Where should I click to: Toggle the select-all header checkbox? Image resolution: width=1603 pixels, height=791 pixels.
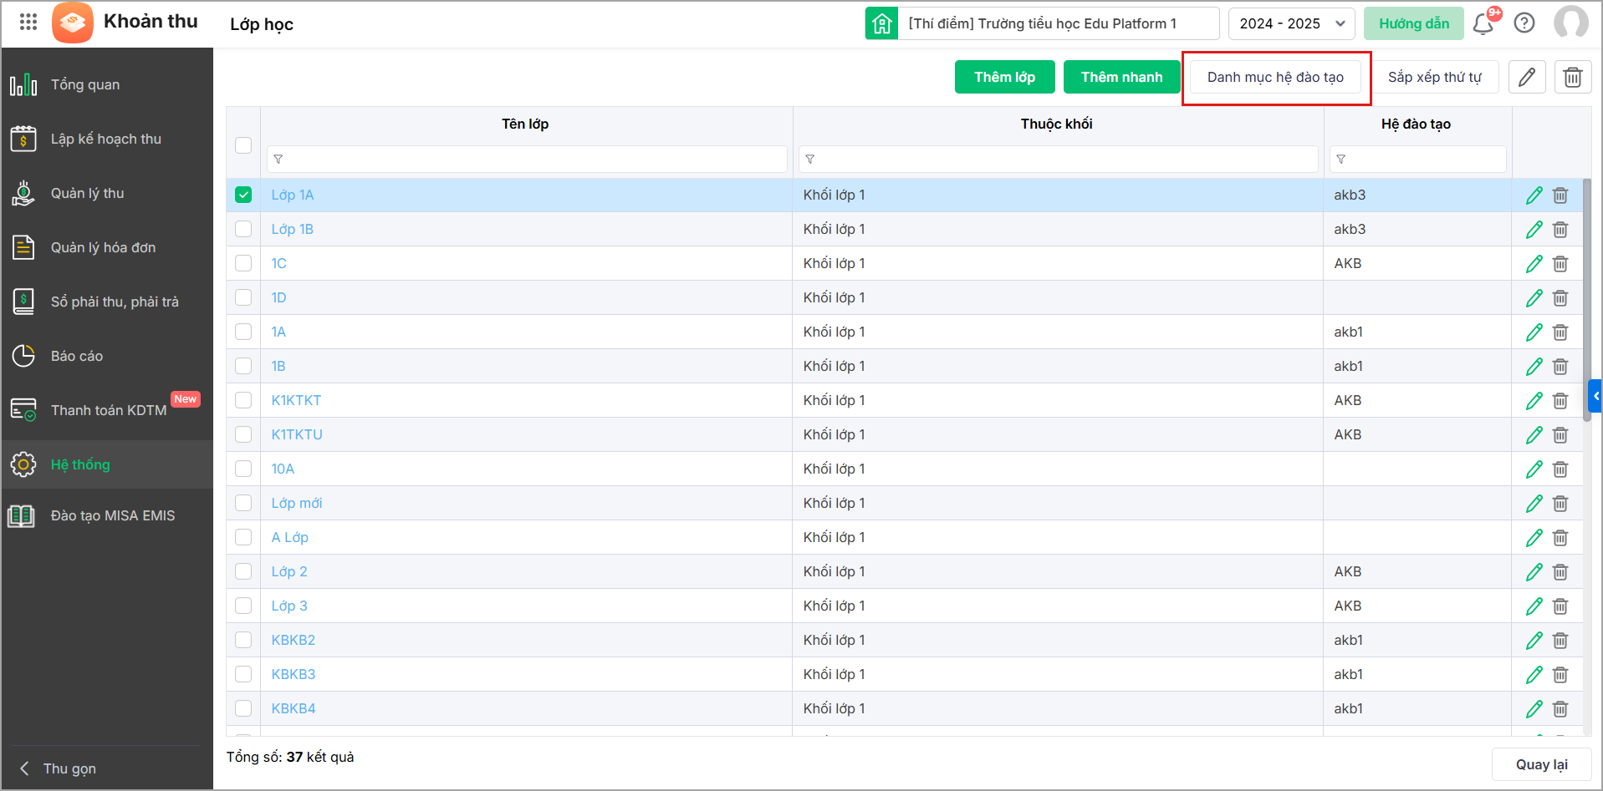coord(243,145)
